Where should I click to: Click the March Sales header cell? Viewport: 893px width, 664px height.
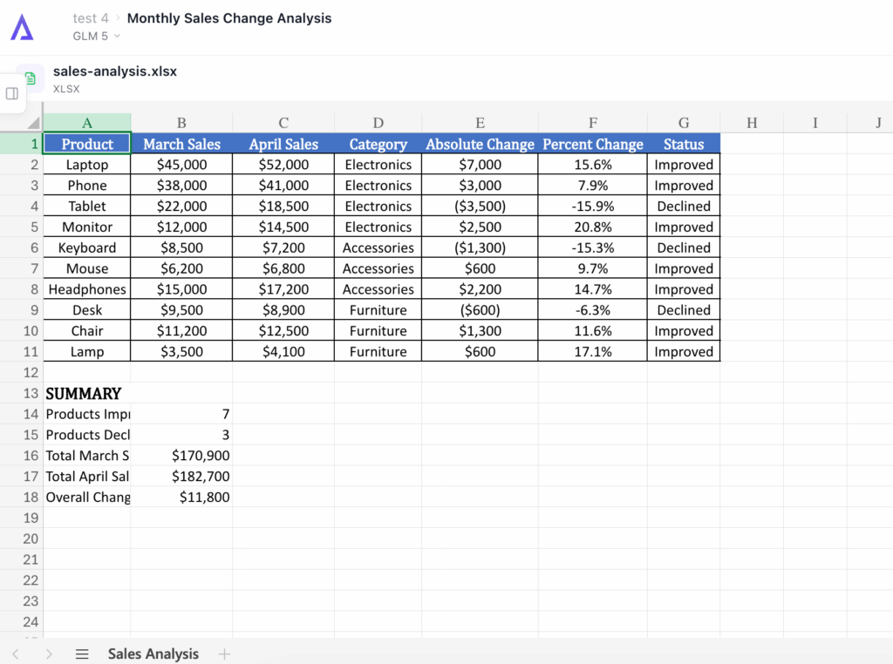181,144
